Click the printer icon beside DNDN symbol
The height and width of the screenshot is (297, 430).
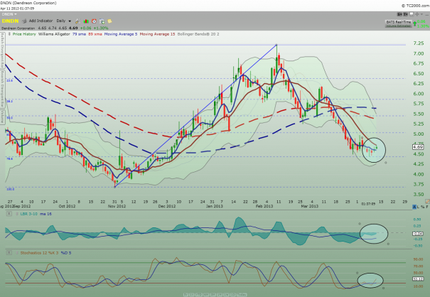(x=24, y=21)
